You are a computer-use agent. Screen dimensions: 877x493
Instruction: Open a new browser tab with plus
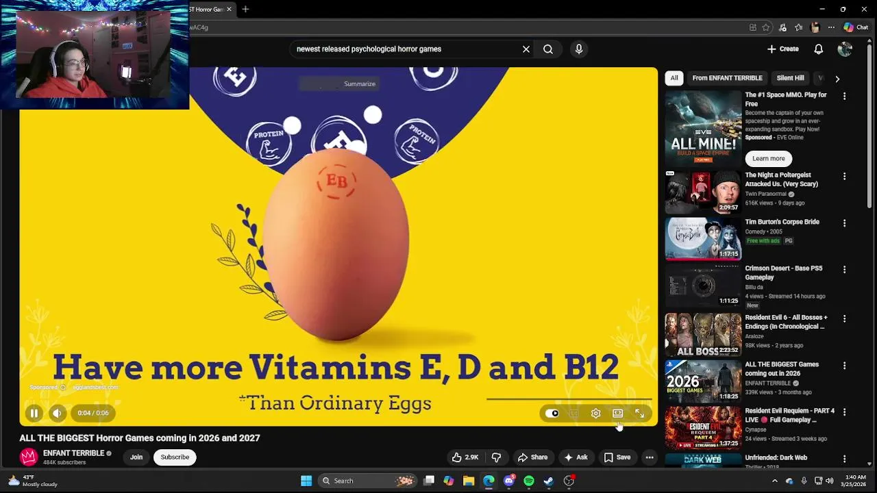[x=245, y=9]
